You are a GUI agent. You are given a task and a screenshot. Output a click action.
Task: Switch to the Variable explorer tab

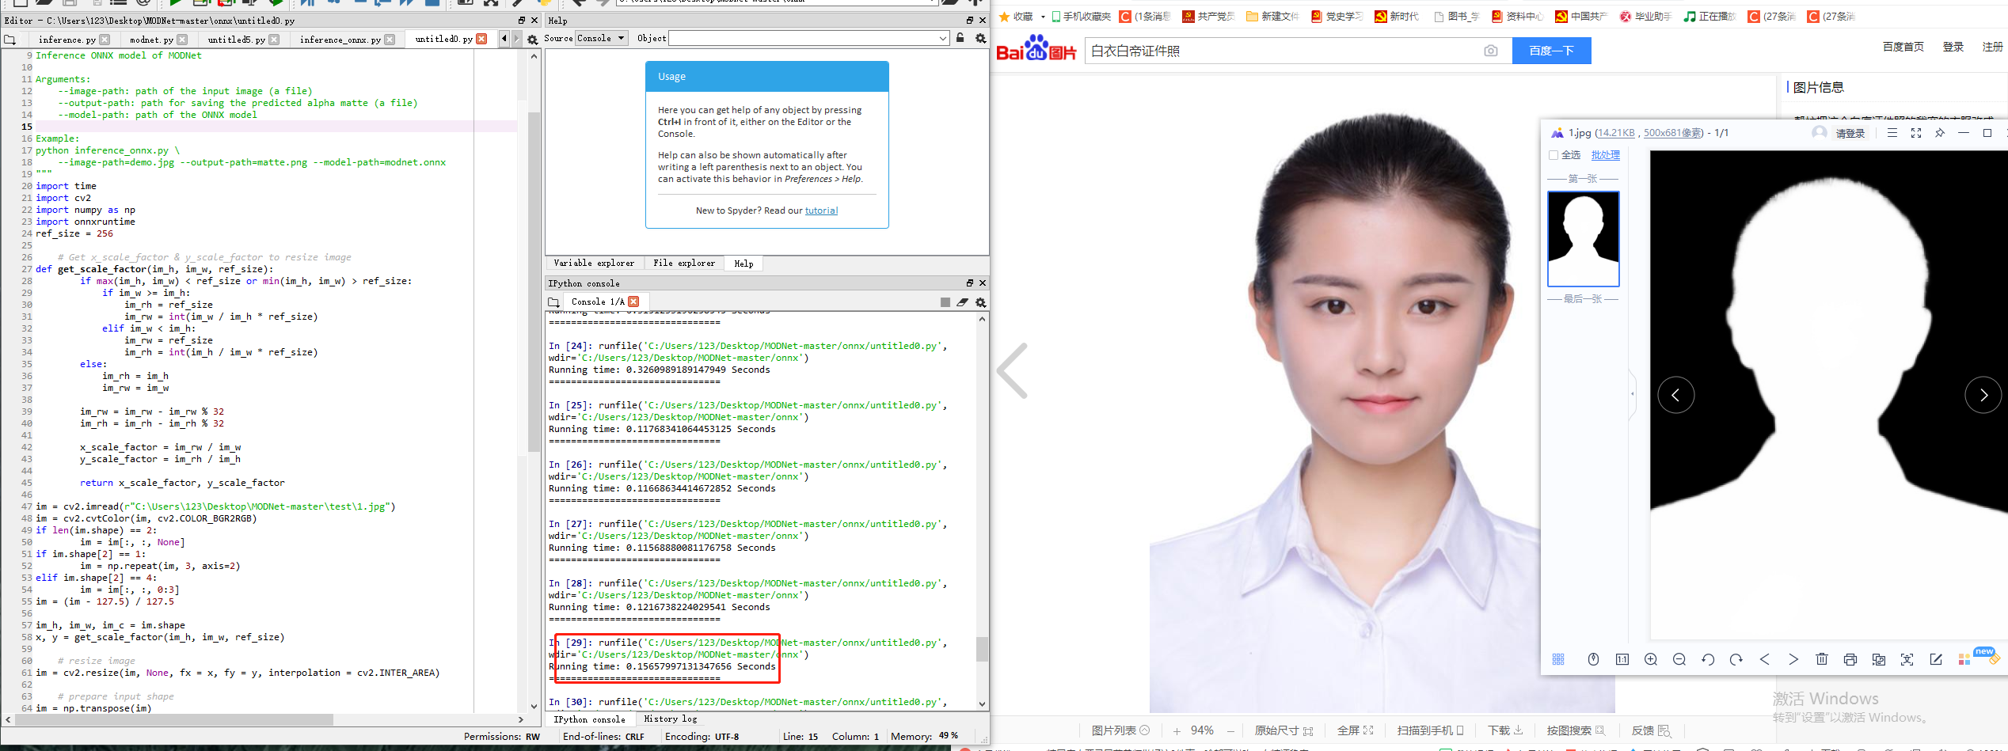(595, 263)
